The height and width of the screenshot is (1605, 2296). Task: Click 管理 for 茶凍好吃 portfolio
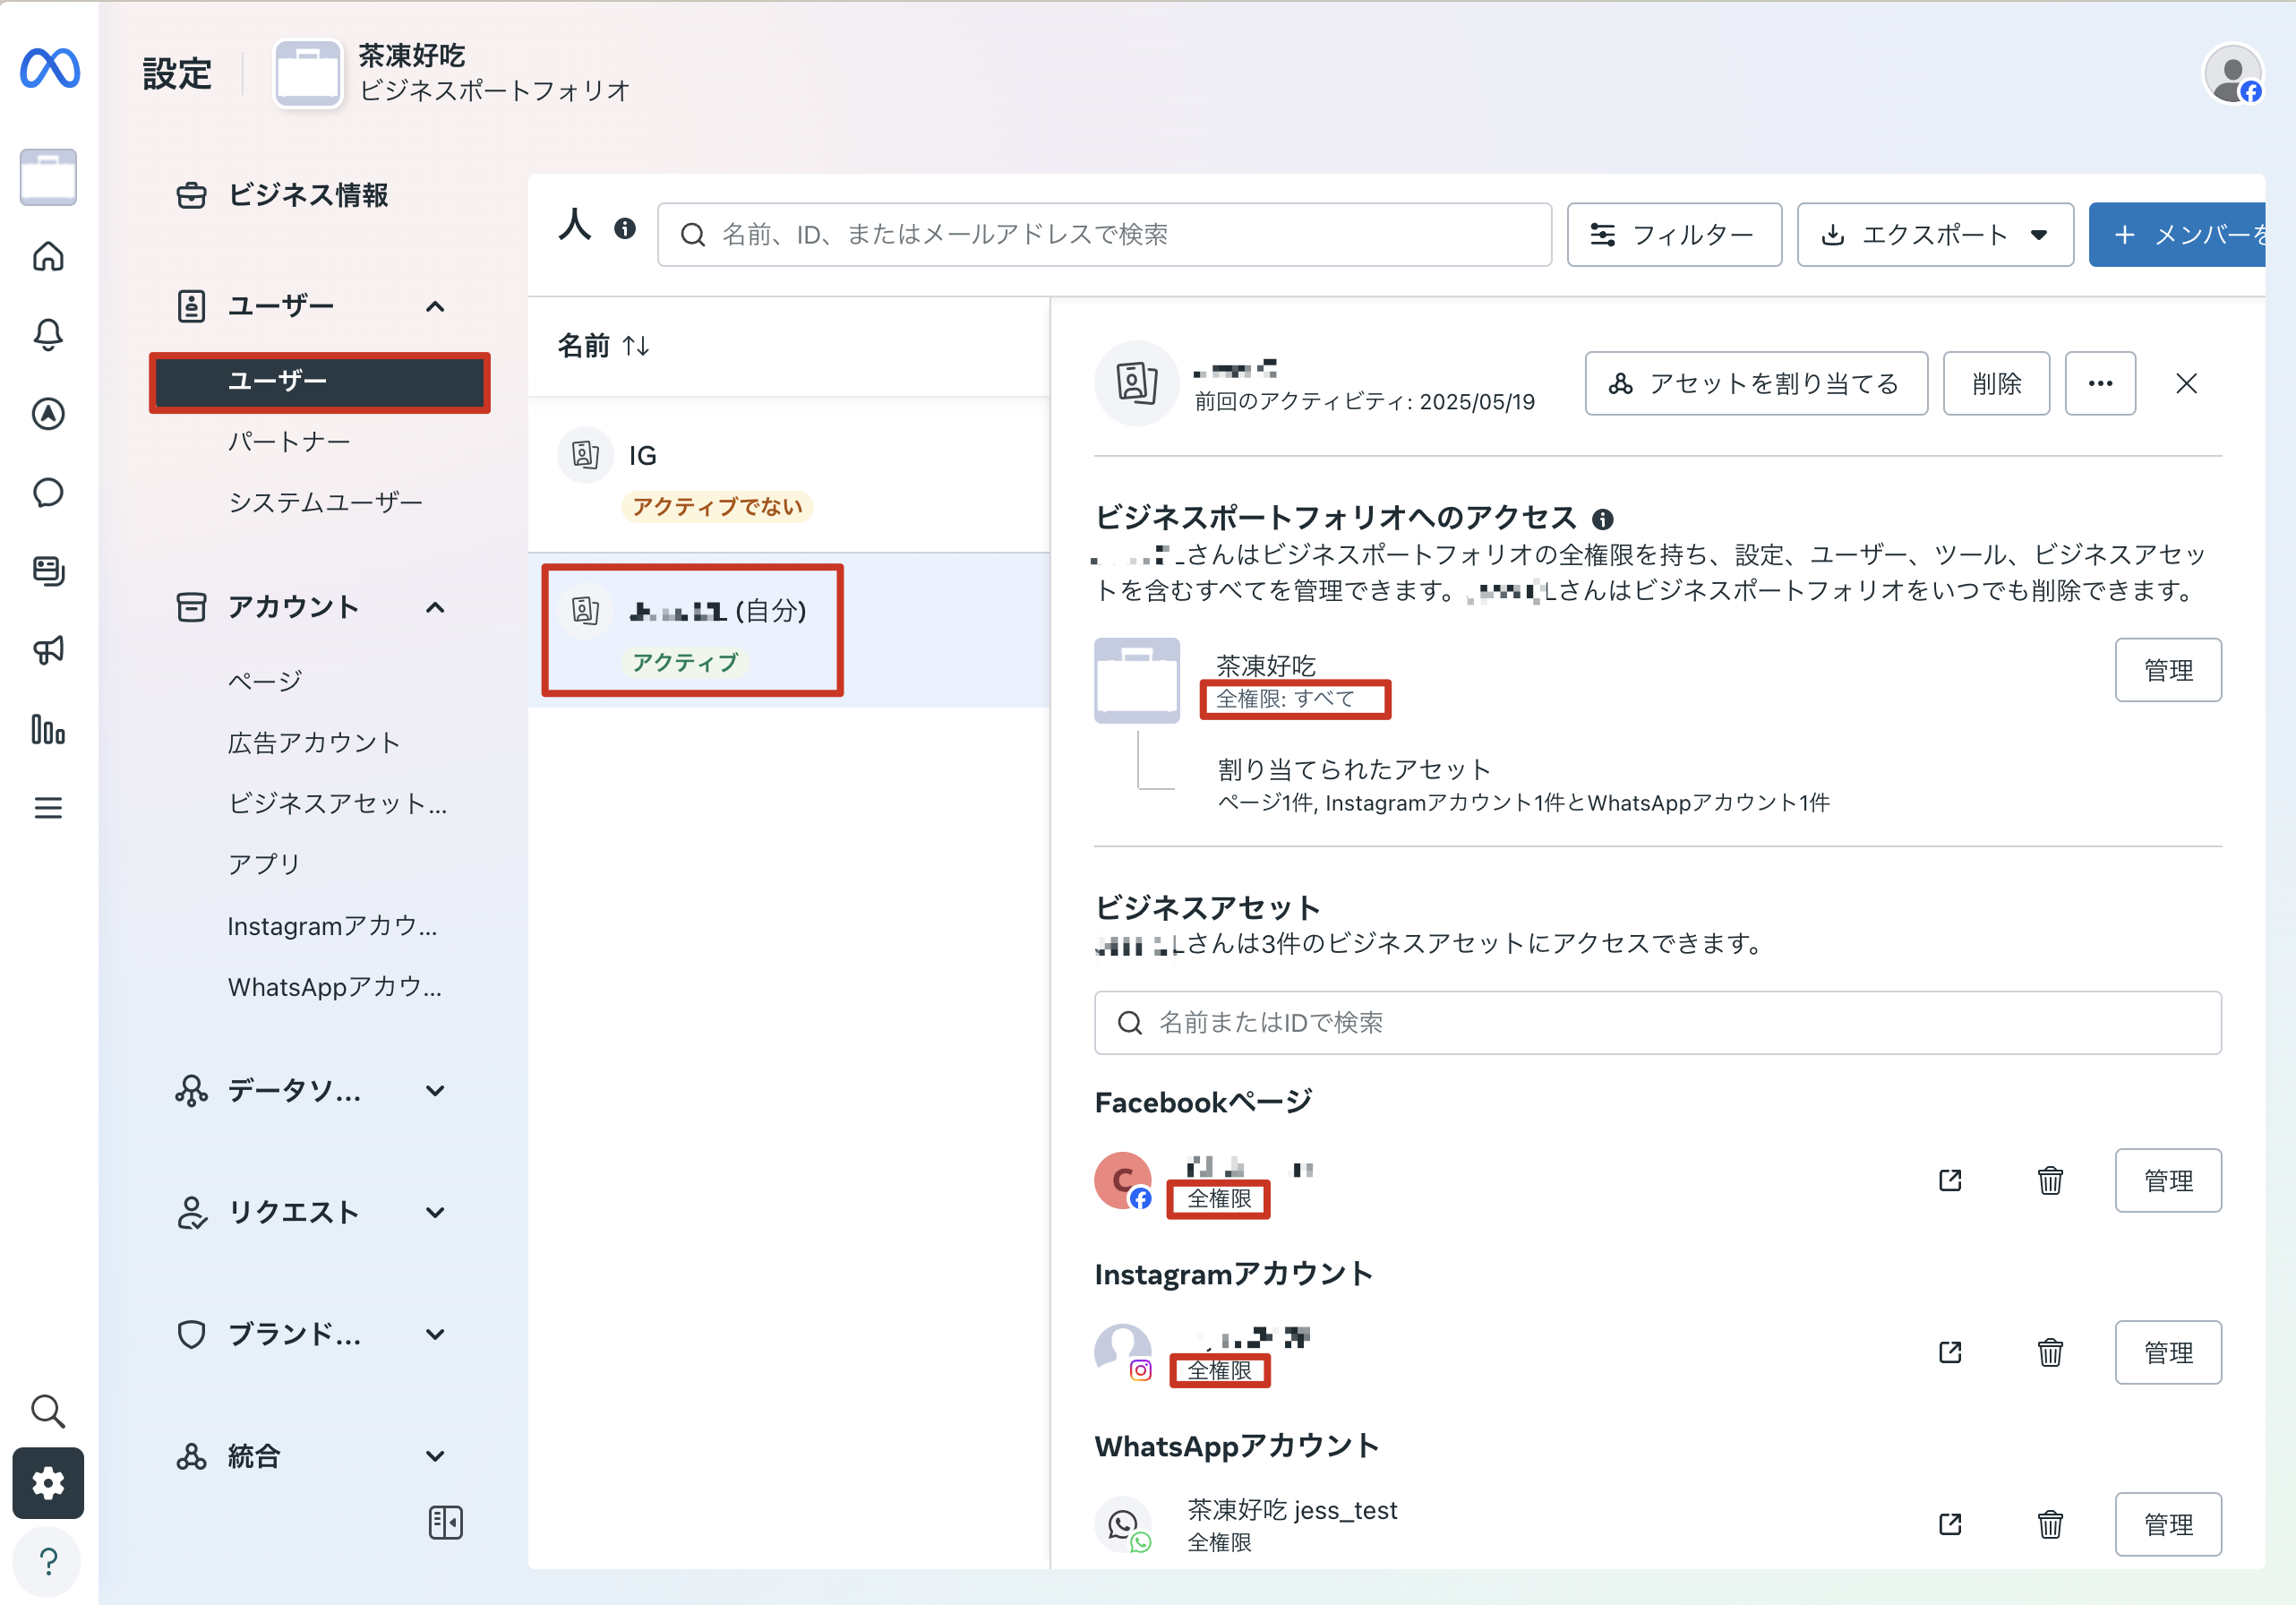(2168, 670)
